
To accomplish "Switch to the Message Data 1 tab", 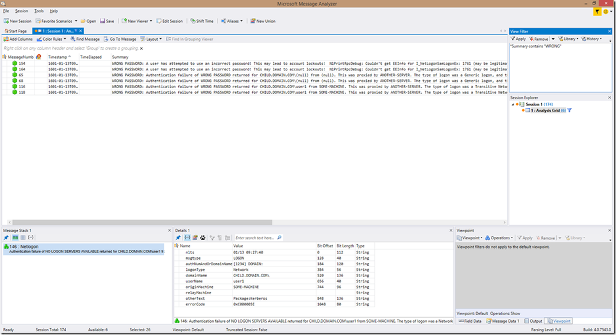I will pos(503,321).
